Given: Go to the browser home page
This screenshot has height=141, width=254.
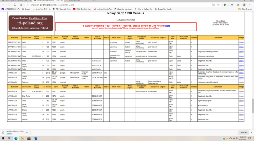Looking at the screenshot, I should (x=21, y=5).
